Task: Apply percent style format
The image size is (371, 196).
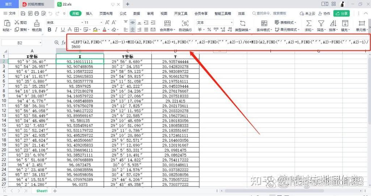Action: pos(209,30)
